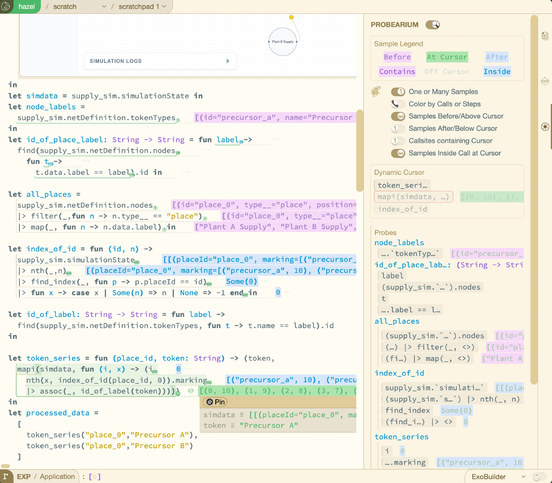The image size is (552, 483).
Task: Click the step arrows beside assoc result
Action: pyautogui.click(x=191, y=391)
